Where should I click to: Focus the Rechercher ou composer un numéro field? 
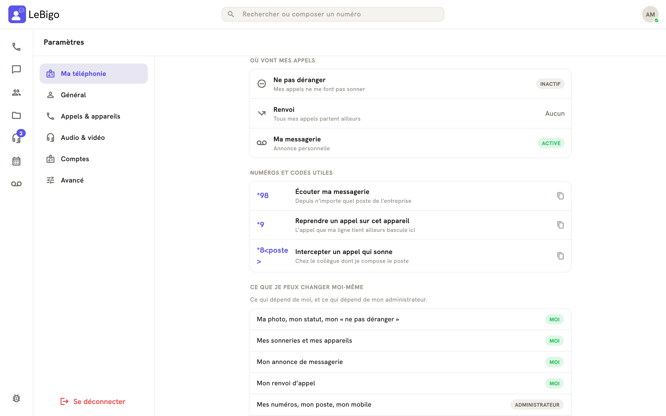[333, 14]
